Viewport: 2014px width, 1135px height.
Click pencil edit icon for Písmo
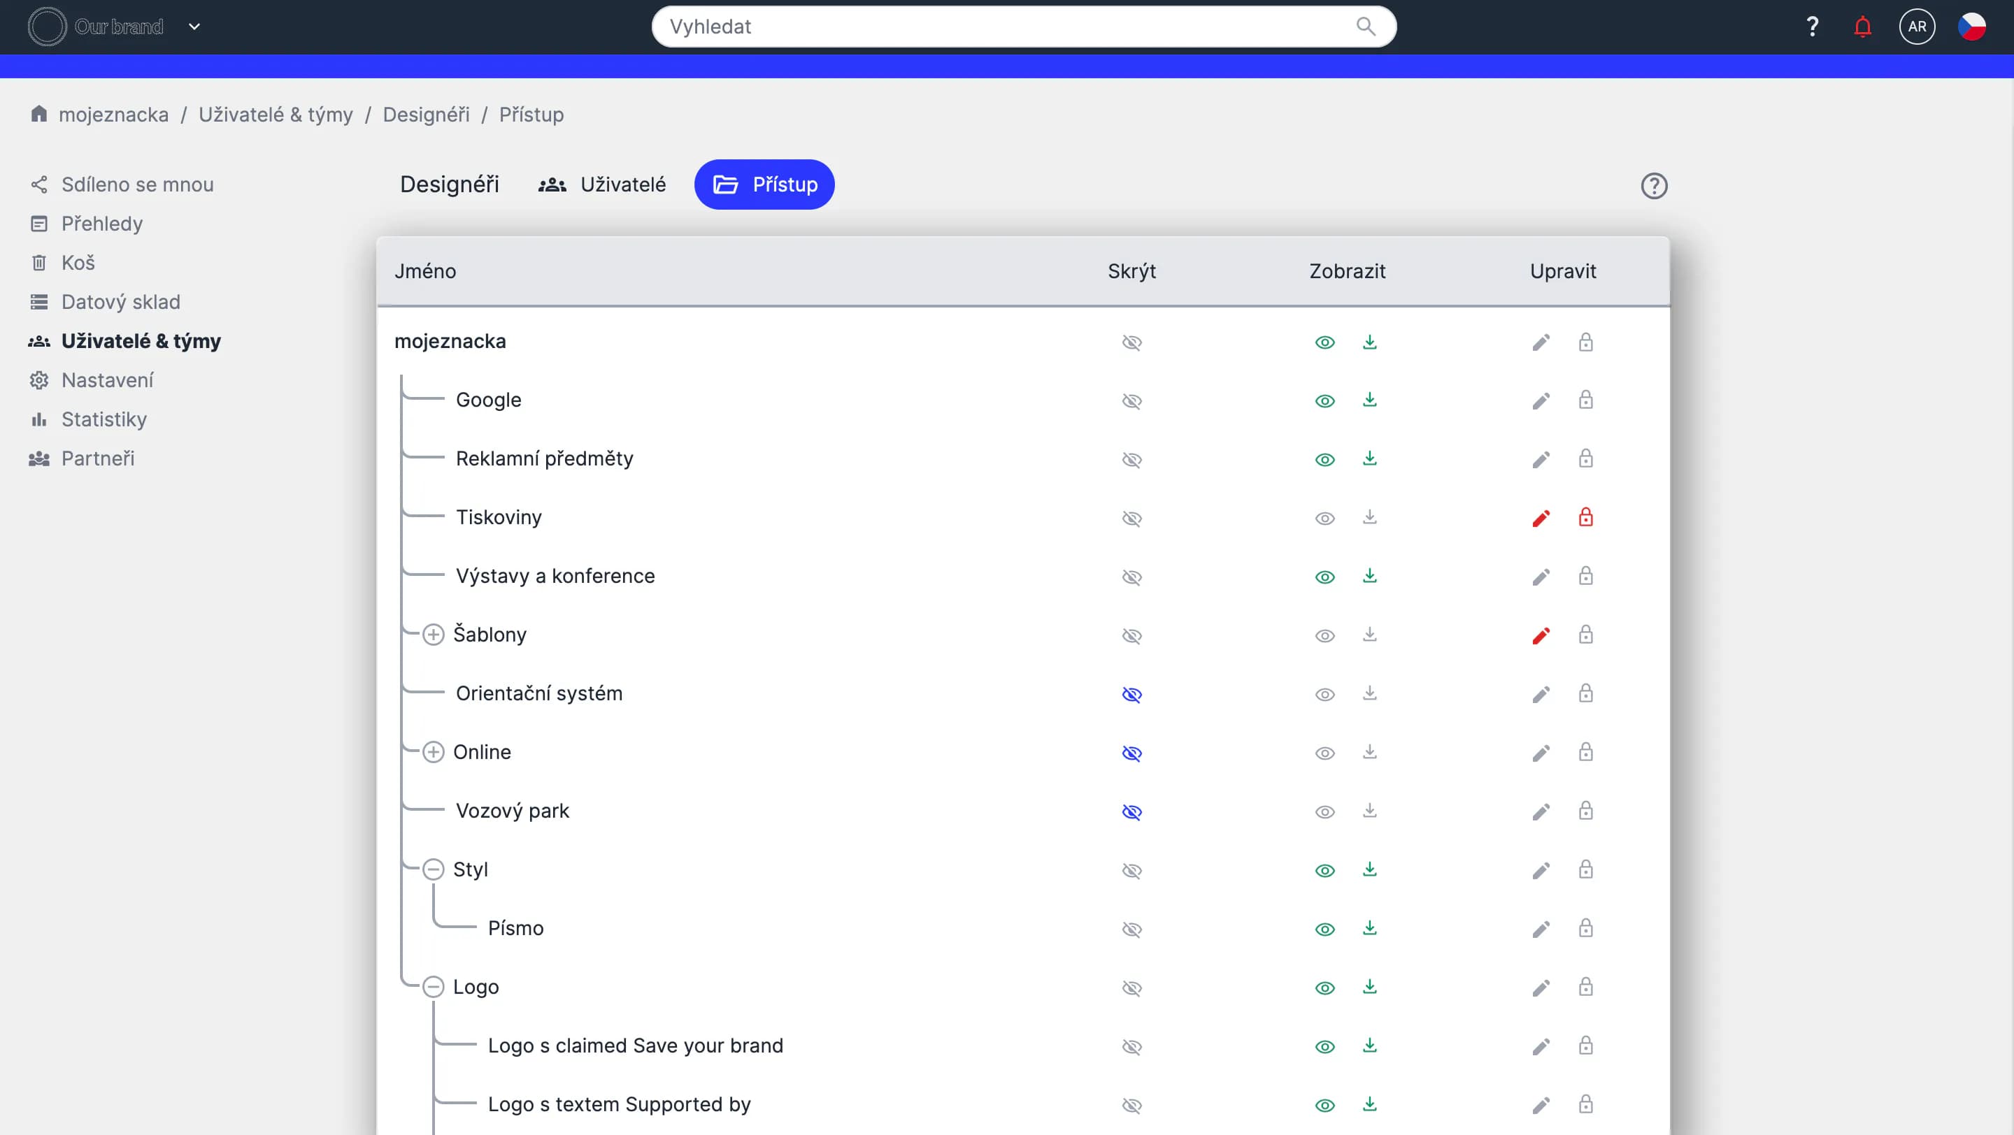point(1540,929)
